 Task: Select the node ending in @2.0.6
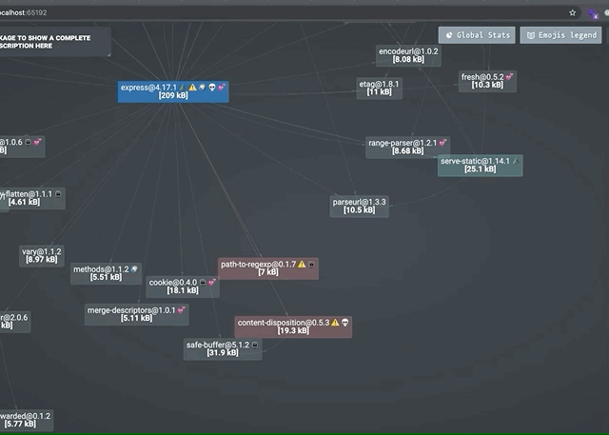[15, 322]
